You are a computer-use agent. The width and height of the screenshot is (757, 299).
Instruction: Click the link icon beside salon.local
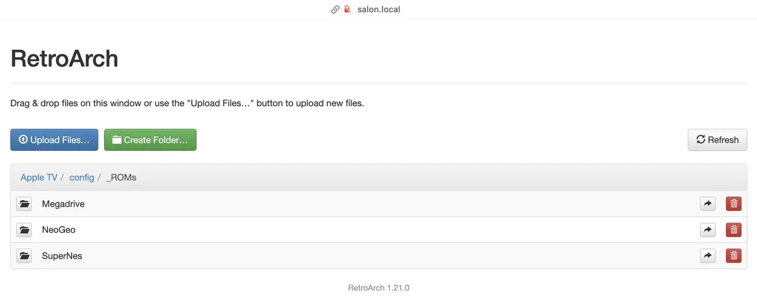tap(335, 9)
